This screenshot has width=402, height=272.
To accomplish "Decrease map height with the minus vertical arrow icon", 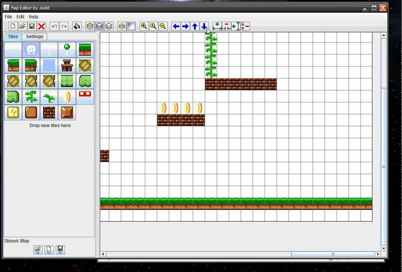I will pos(245,26).
